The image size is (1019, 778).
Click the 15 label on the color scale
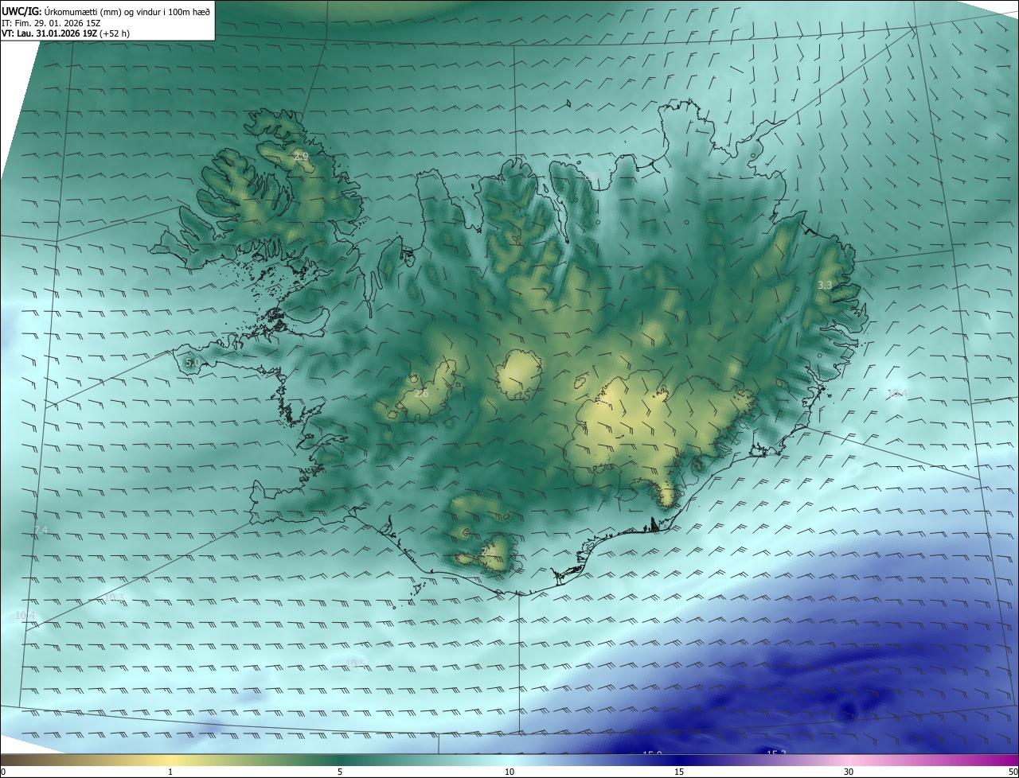(x=679, y=772)
